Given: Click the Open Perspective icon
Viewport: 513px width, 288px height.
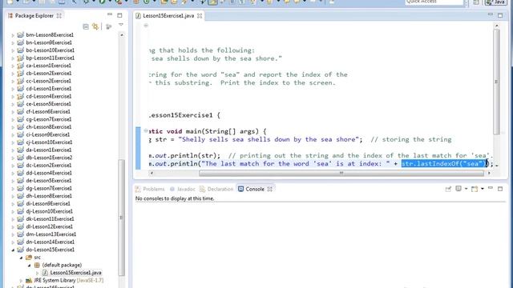Looking at the screenshot, I should tap(476, 2).
